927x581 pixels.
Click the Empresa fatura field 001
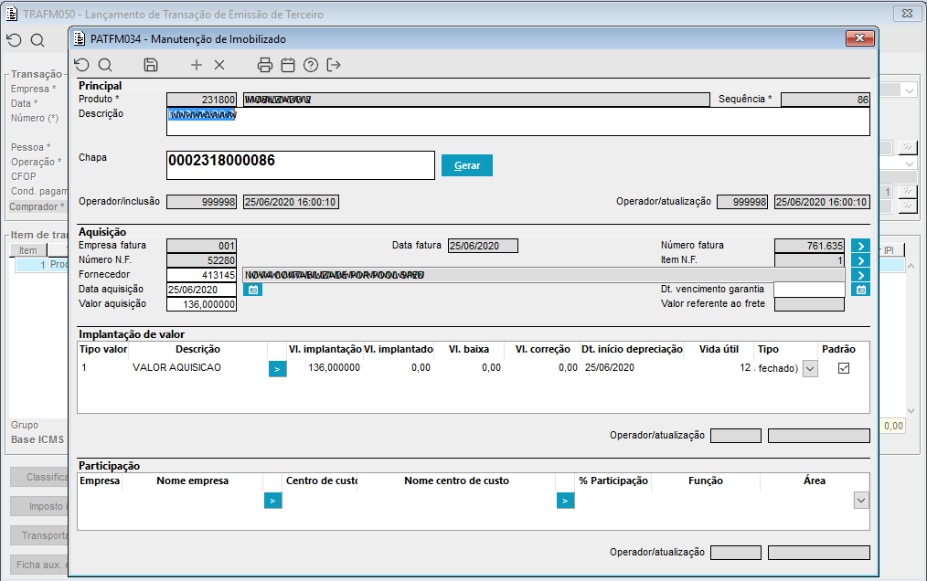tap(202, 246)
